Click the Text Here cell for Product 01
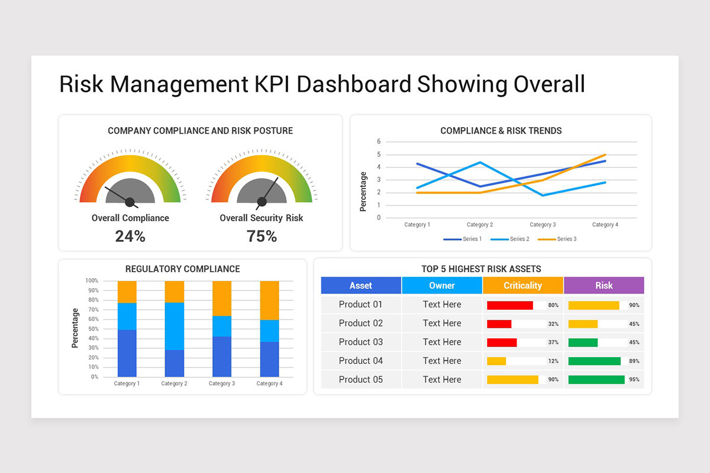 pyautogui.click(x=442, y=304)
